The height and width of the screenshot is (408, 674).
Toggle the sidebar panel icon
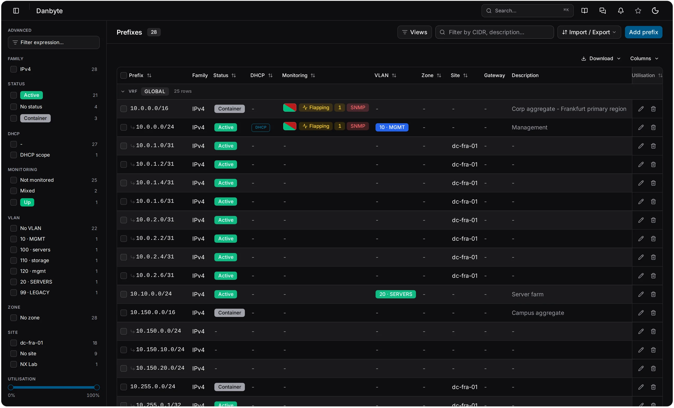16,11
